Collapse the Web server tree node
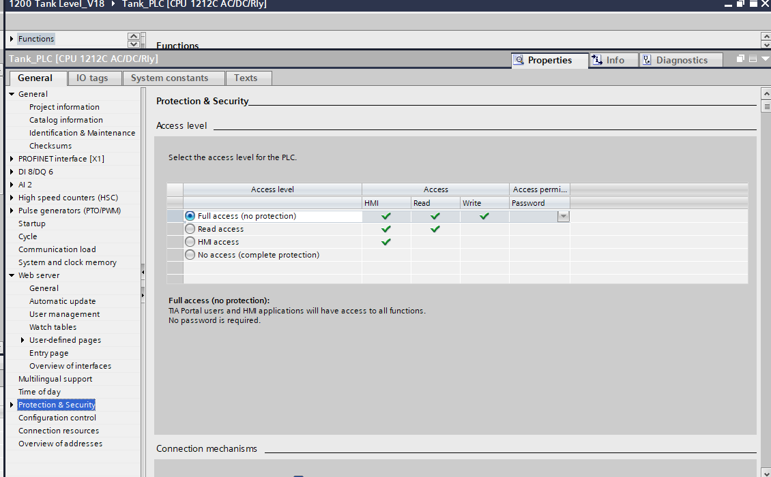Image resolution: width=771 pixels, height=477 pixels. click(12, 275)
